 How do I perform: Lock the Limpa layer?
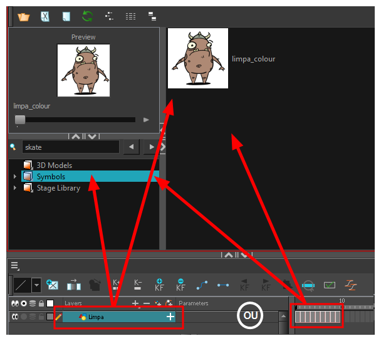[x=41, y=317]
